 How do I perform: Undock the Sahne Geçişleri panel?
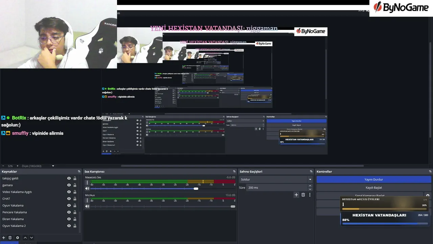click(311, 171)
